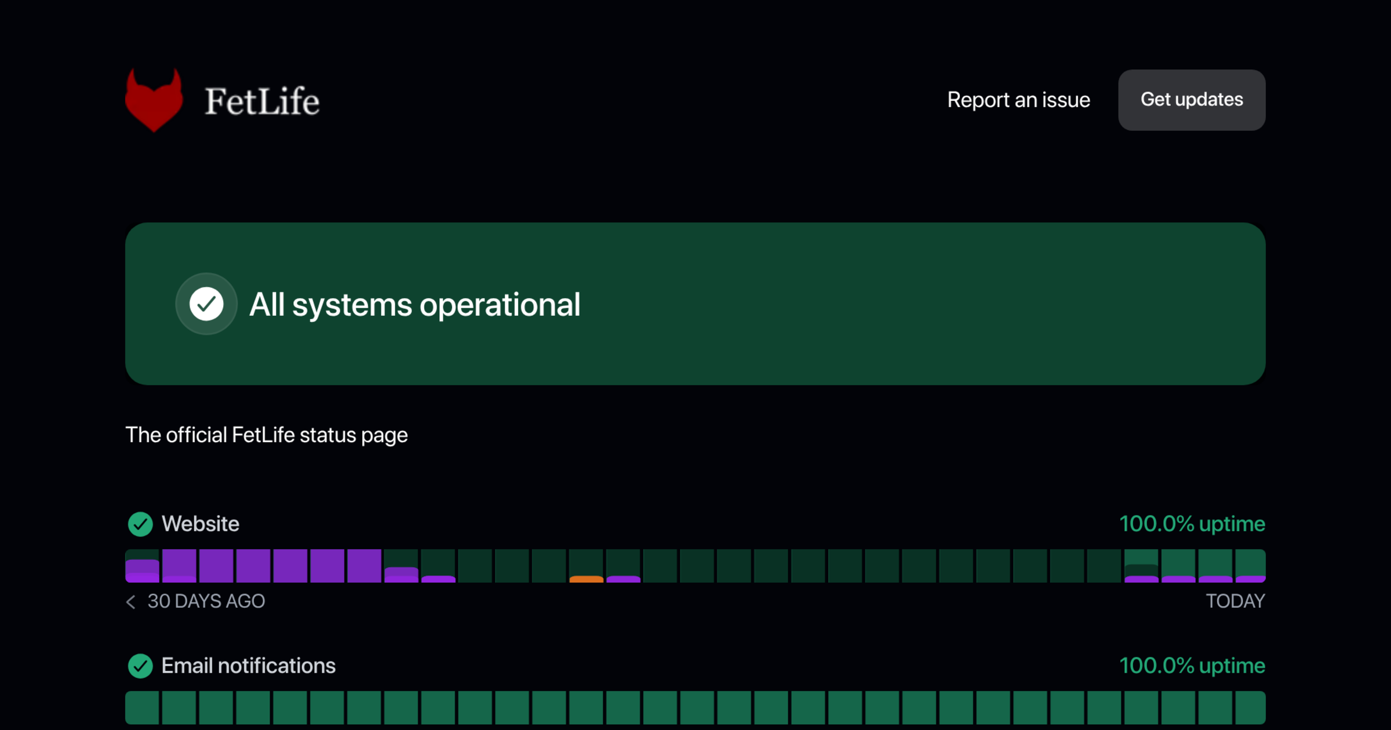Image resolution: width=1391 pixels, height=730 pixels.
Task: Go back with the 30 days ago chevron
Action: click(x=131, y=602)
